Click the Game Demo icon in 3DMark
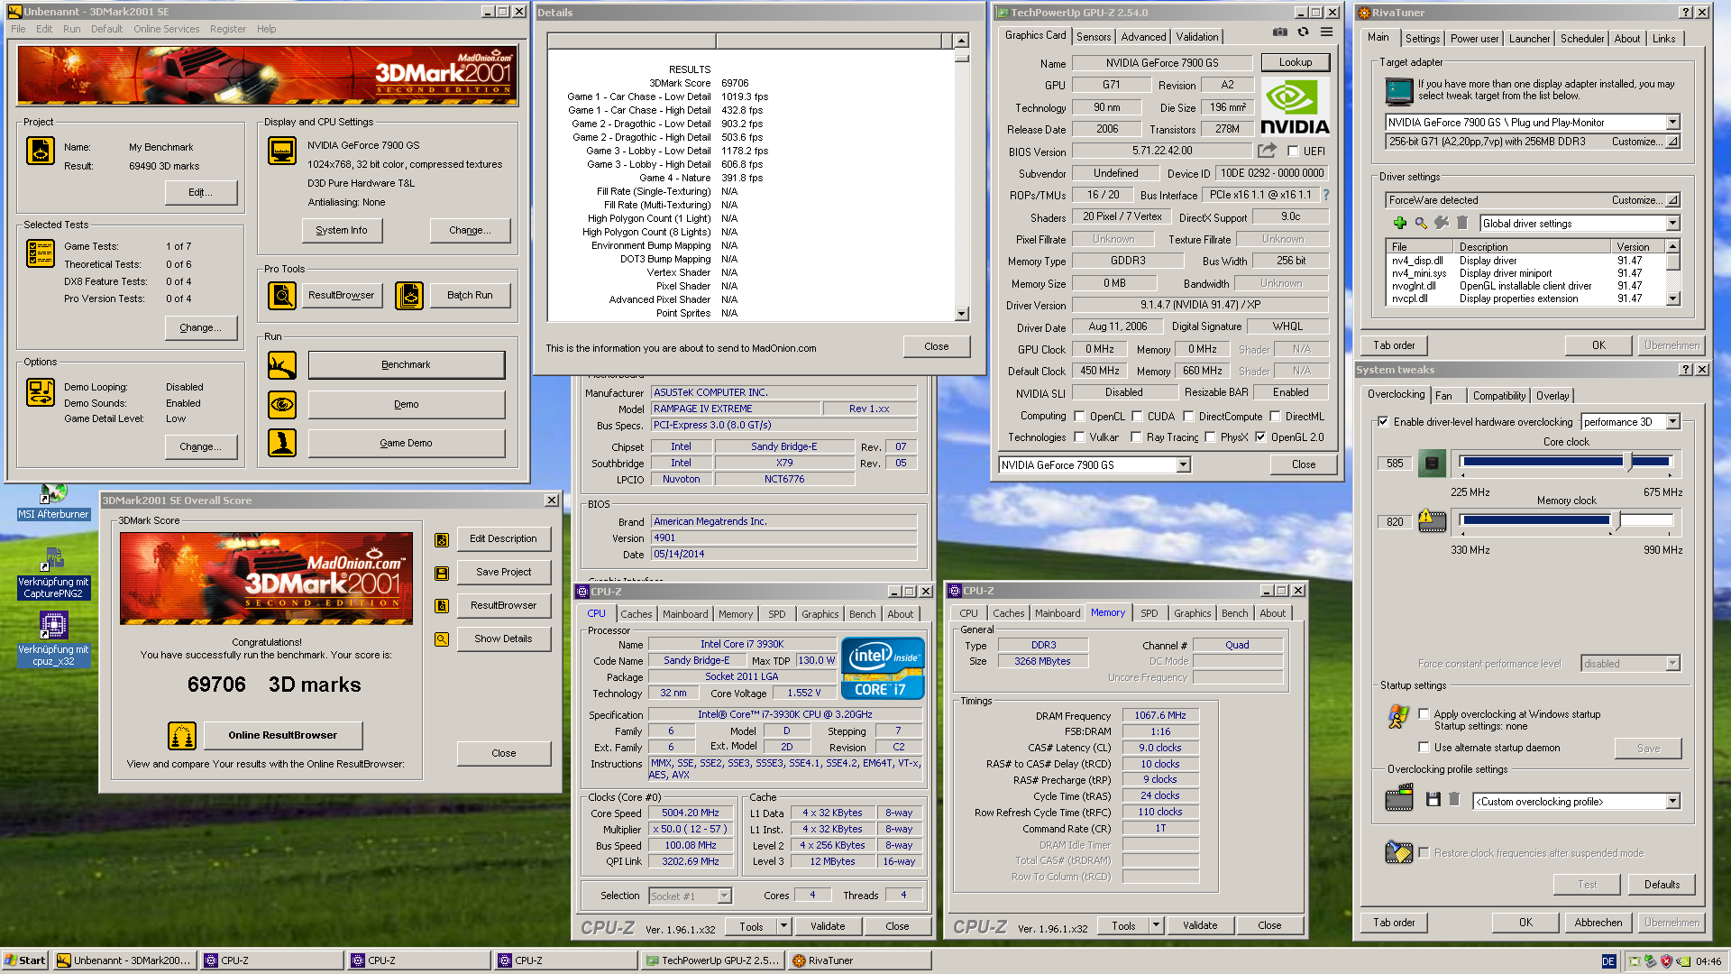This screenshot has height=974, width=1731. pyautogui.click(x=282, y=443)
